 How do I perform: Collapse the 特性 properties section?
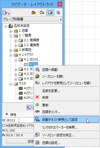7,114
